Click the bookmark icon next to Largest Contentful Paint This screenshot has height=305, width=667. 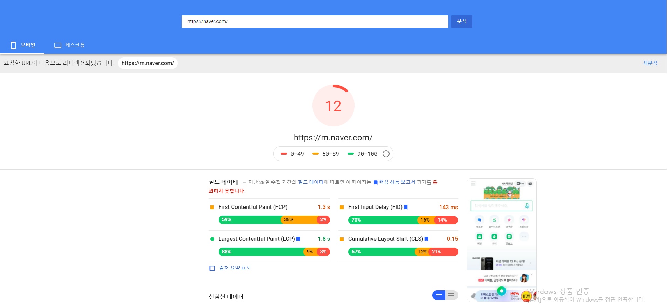click(298, 239)
